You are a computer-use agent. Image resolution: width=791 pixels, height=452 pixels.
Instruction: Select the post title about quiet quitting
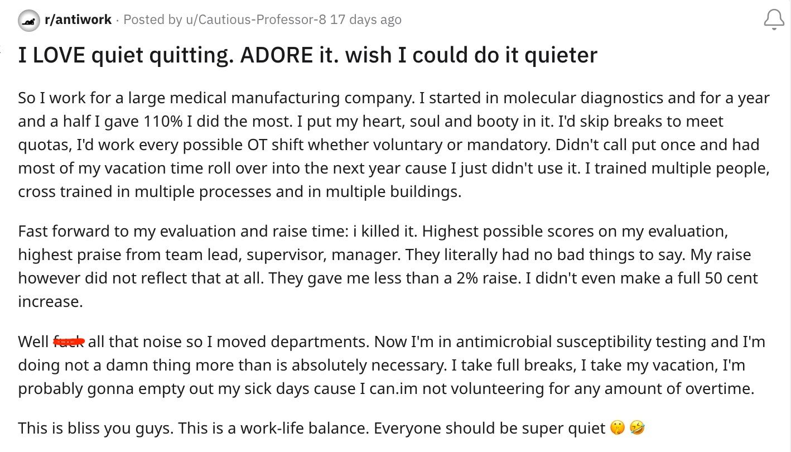point(307,54)
